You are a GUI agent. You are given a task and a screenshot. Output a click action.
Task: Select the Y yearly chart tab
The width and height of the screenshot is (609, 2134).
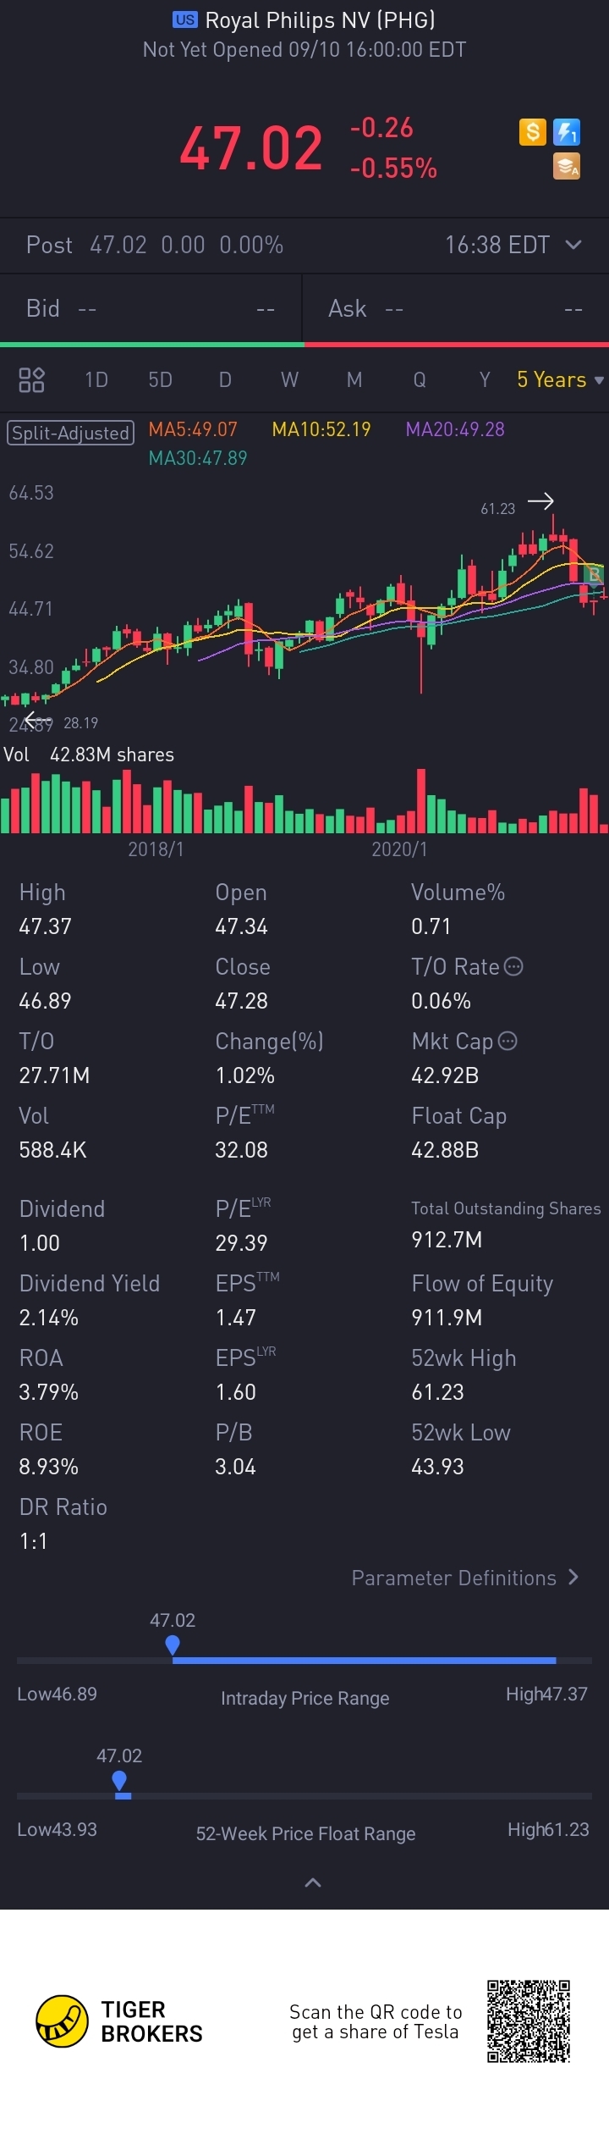click(485, 379)
